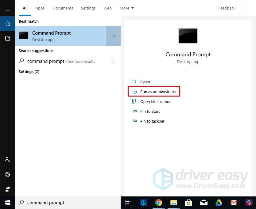The width and height of the screenshot is (256, 209).
Task: Open the notebook icon in sidebar
Action: [7, 38]
